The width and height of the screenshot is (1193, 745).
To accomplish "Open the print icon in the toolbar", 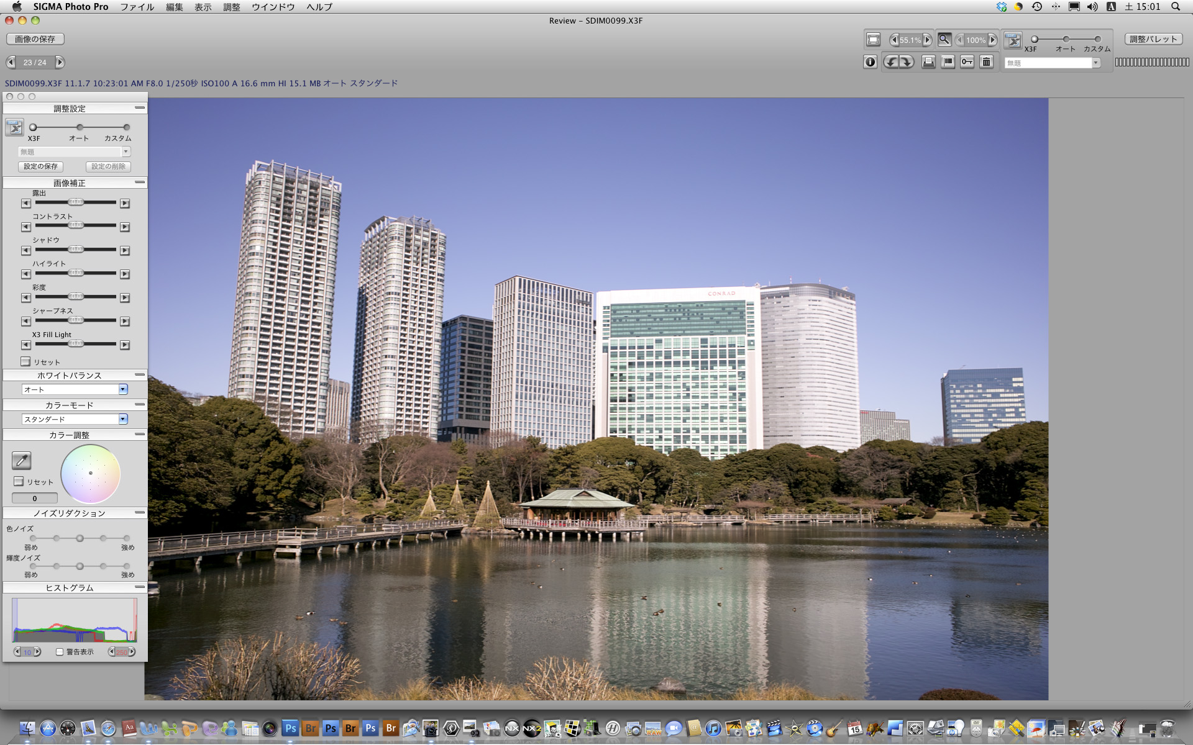I will (x=928, y=61).
